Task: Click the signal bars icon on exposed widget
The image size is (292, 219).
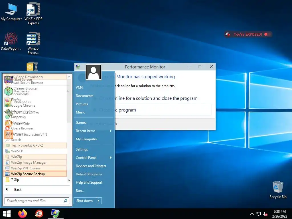Action: click(227, 34)
